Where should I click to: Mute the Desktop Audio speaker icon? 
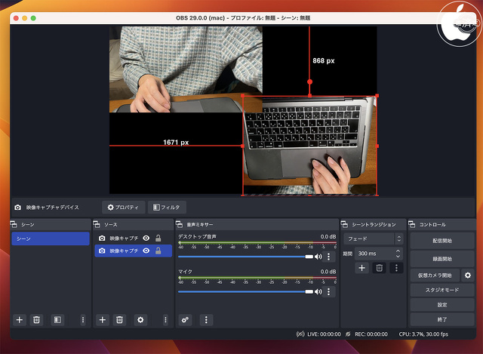(x=318, y=257)
